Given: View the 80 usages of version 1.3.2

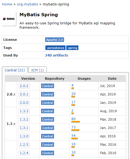Looking at the screenshot, I should coord(74,119).
